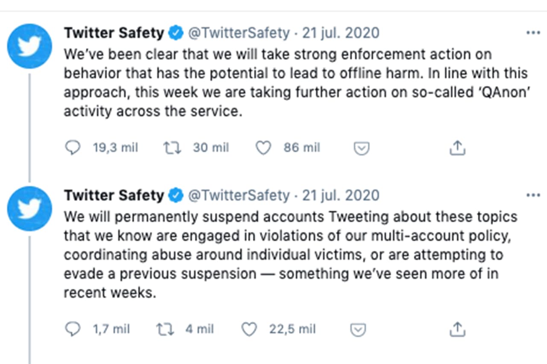547x364 pixels.
Task: Click the pocket save icon on second tweet
Action: click(x=358, y=329)
